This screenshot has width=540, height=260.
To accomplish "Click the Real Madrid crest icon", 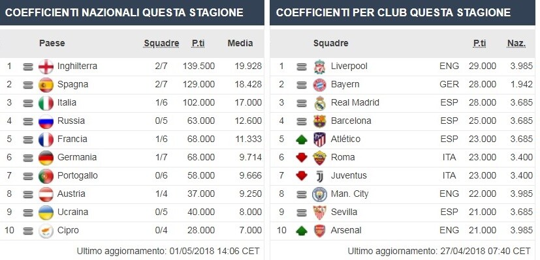I will [319, 103].
